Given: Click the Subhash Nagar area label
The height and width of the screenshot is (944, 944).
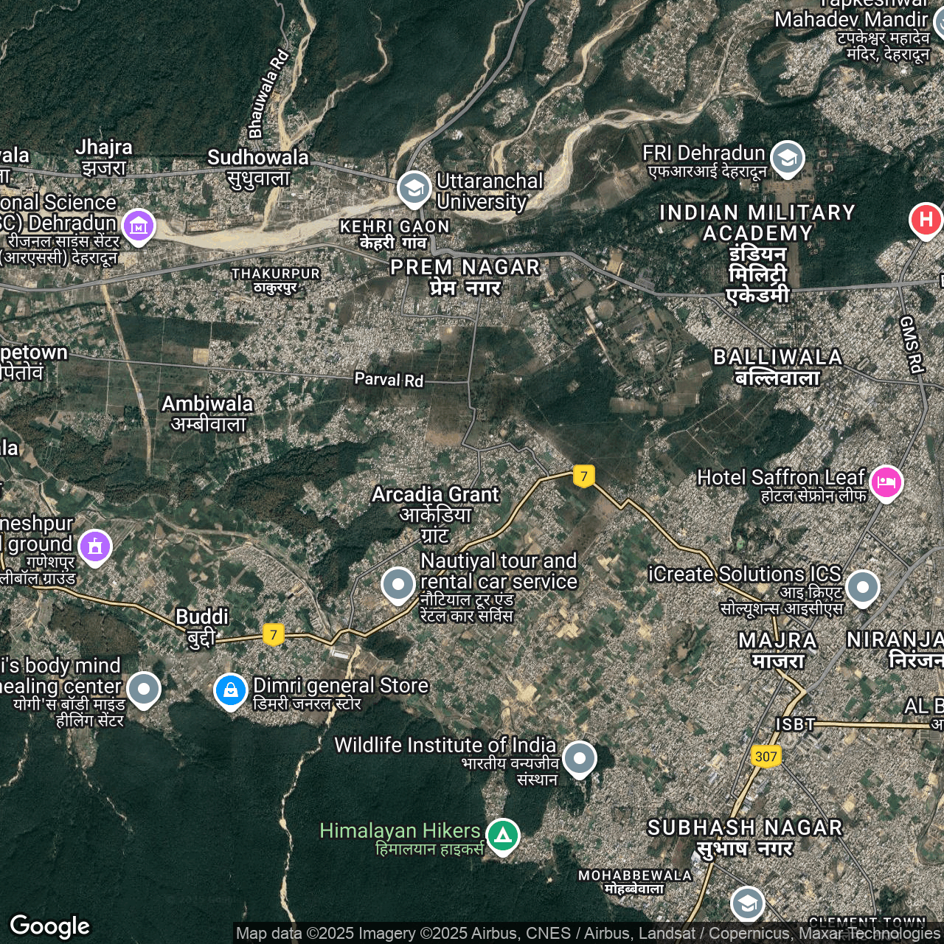Looking at the screenshot, I should tap(745, 838).
